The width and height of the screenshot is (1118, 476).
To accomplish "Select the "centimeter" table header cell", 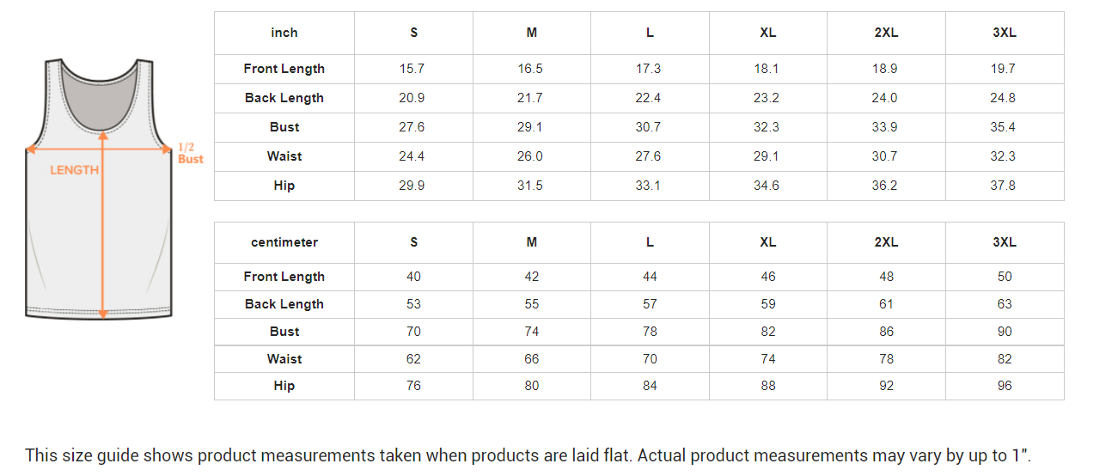I will click(x=284, y=242).
